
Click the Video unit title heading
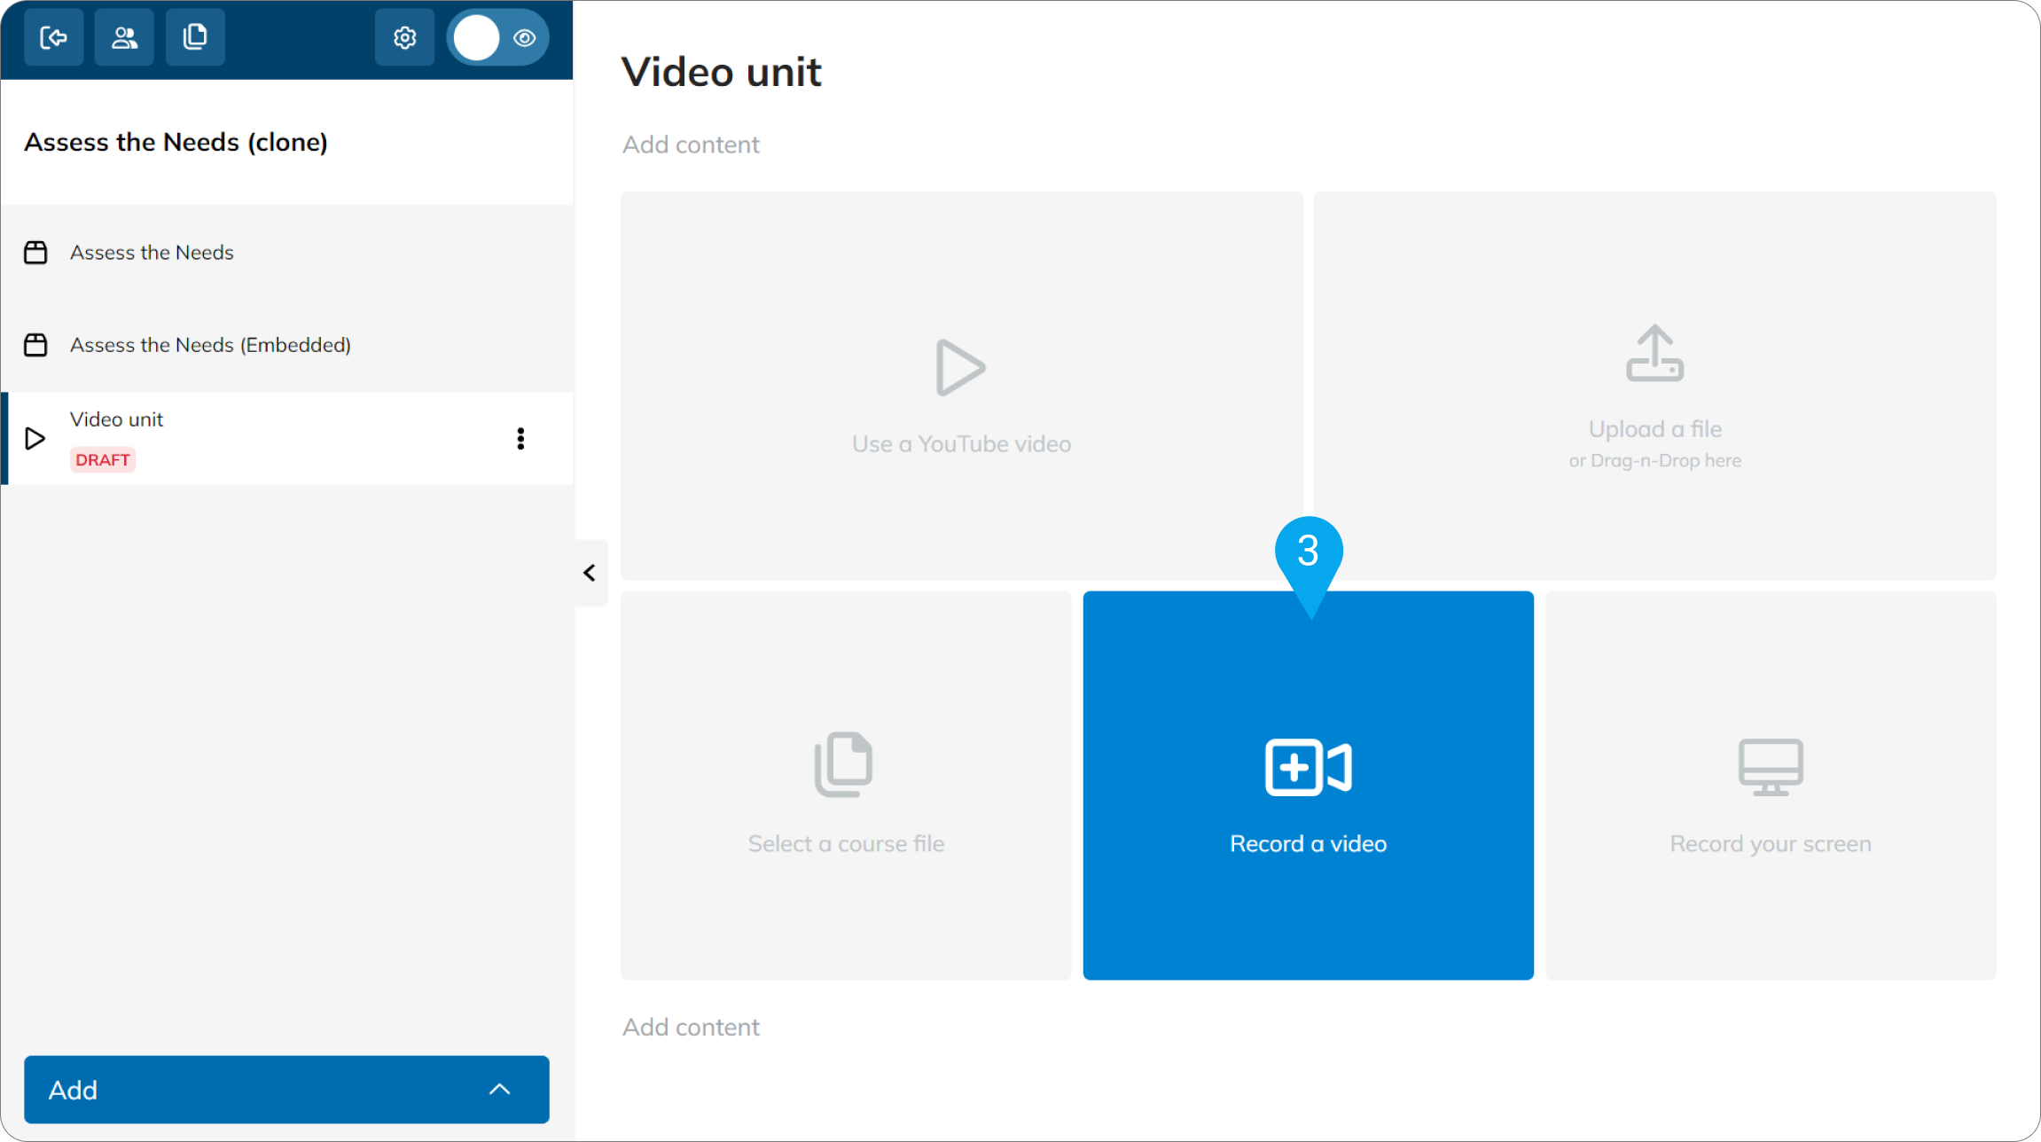(x=722, y=72)
